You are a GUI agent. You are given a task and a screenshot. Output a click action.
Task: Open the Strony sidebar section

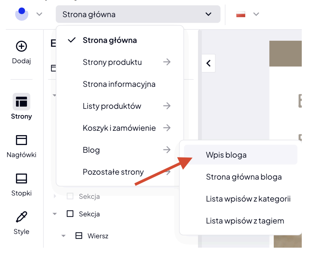(21, 106)
